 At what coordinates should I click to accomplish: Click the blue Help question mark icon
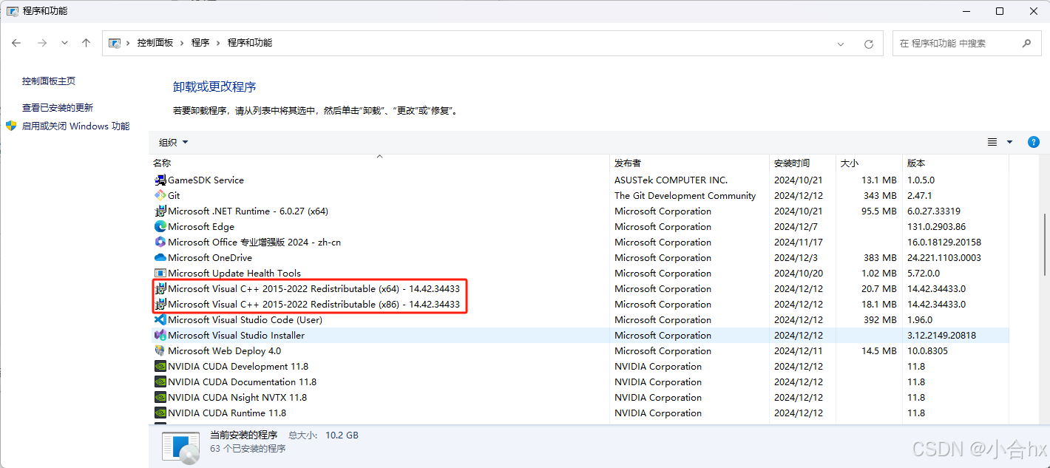(x=1033, y=141)
